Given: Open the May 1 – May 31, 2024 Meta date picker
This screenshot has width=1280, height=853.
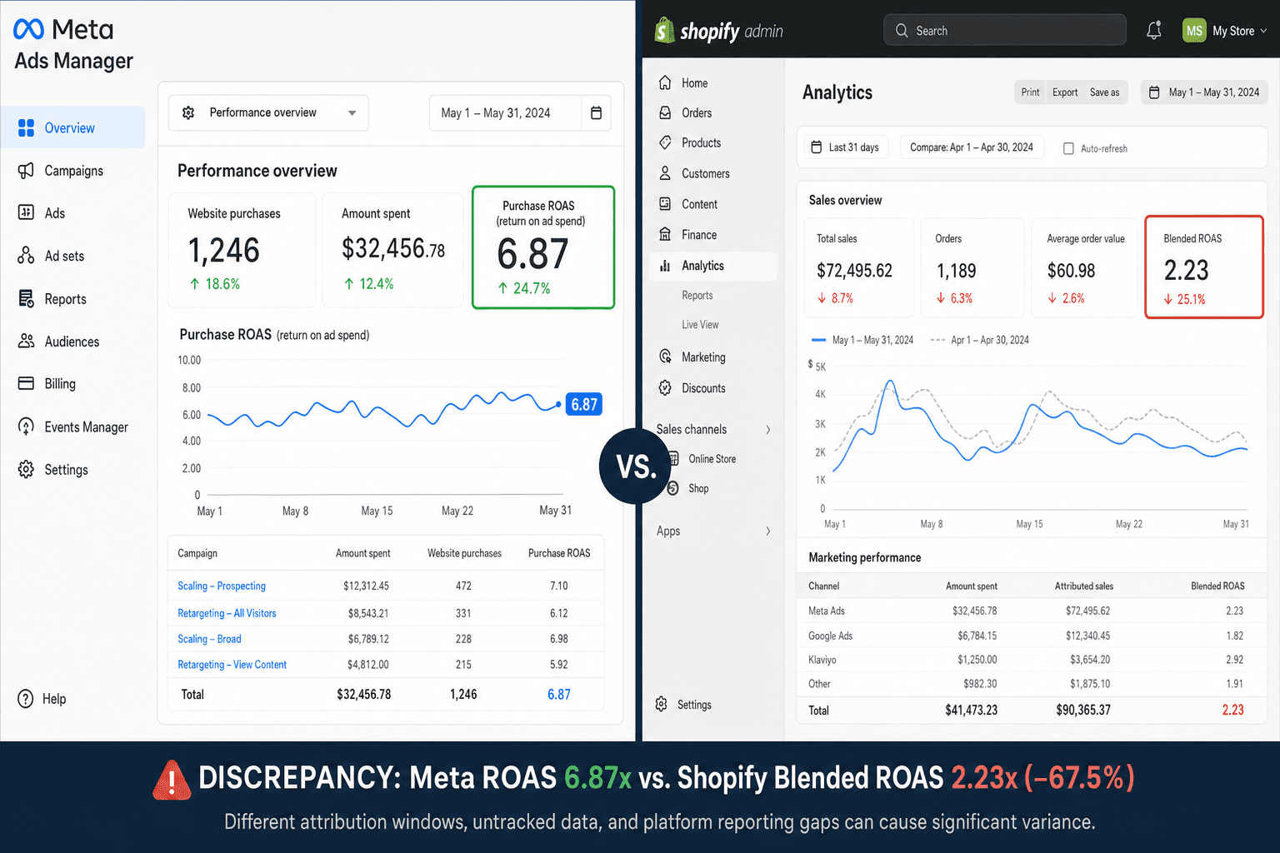Looking at the screenshot, I should tap(520, 112).
